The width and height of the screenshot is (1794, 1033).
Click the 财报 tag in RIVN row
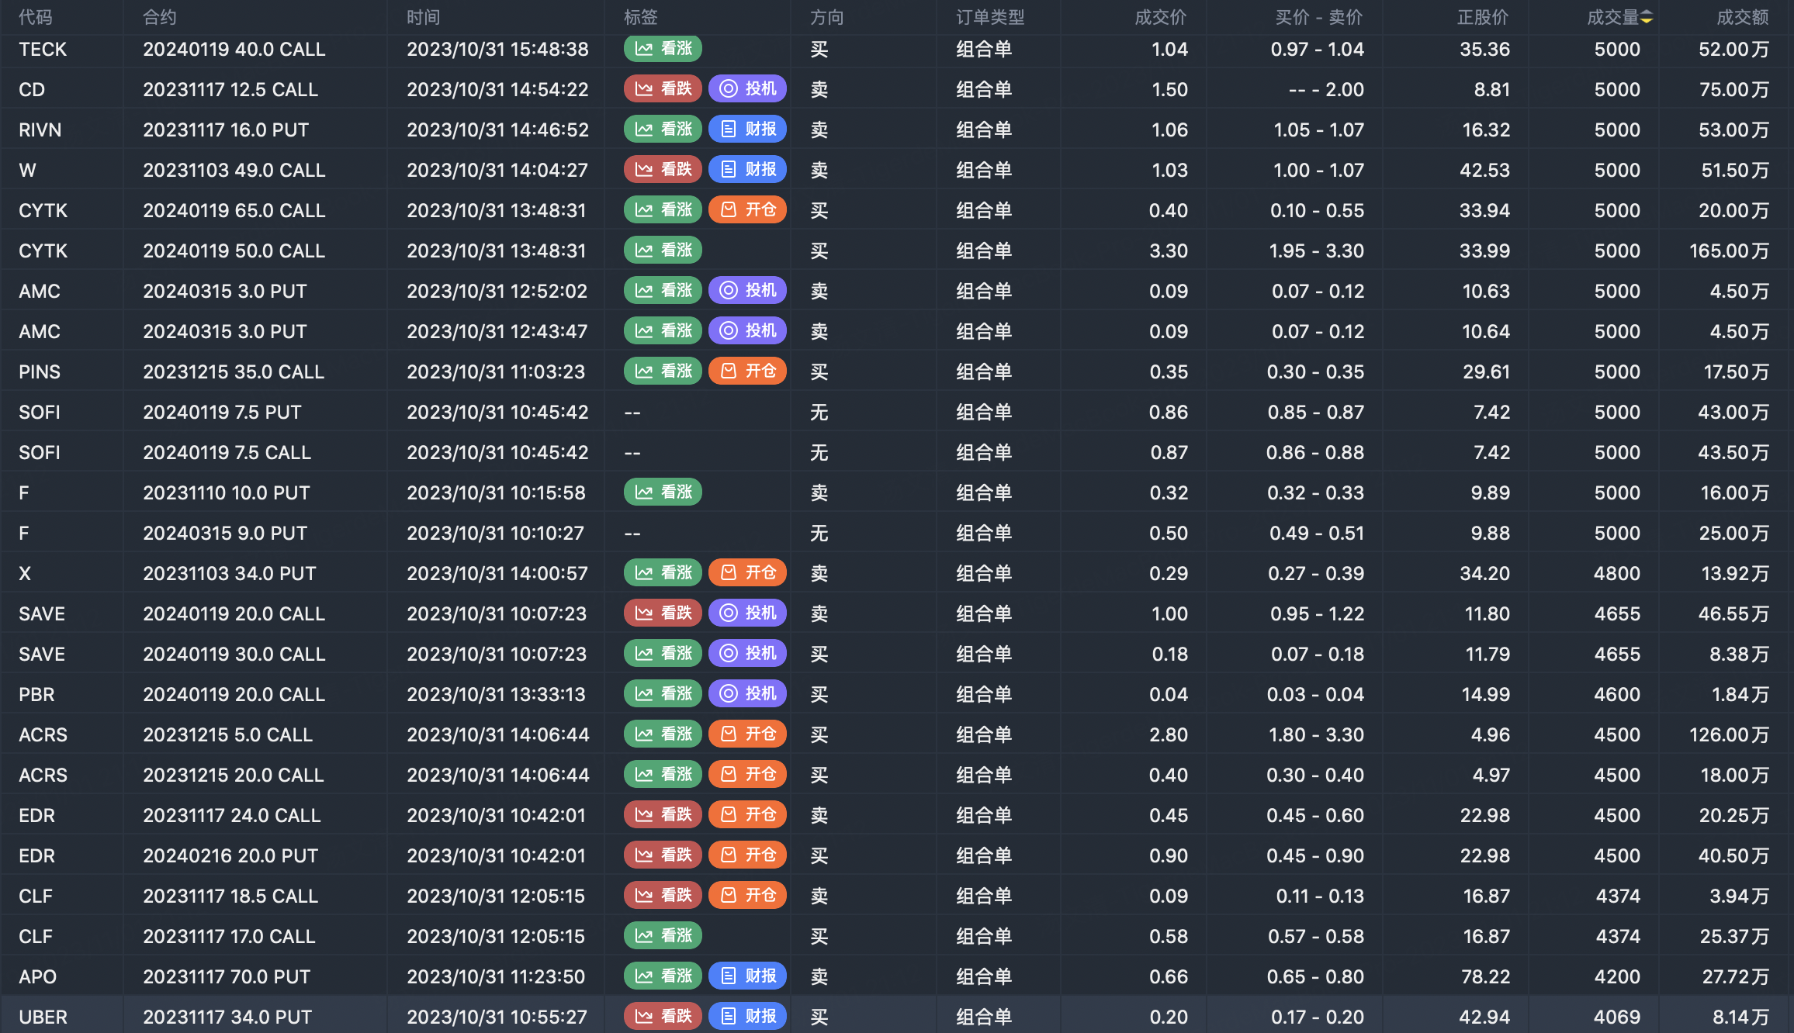747,130
